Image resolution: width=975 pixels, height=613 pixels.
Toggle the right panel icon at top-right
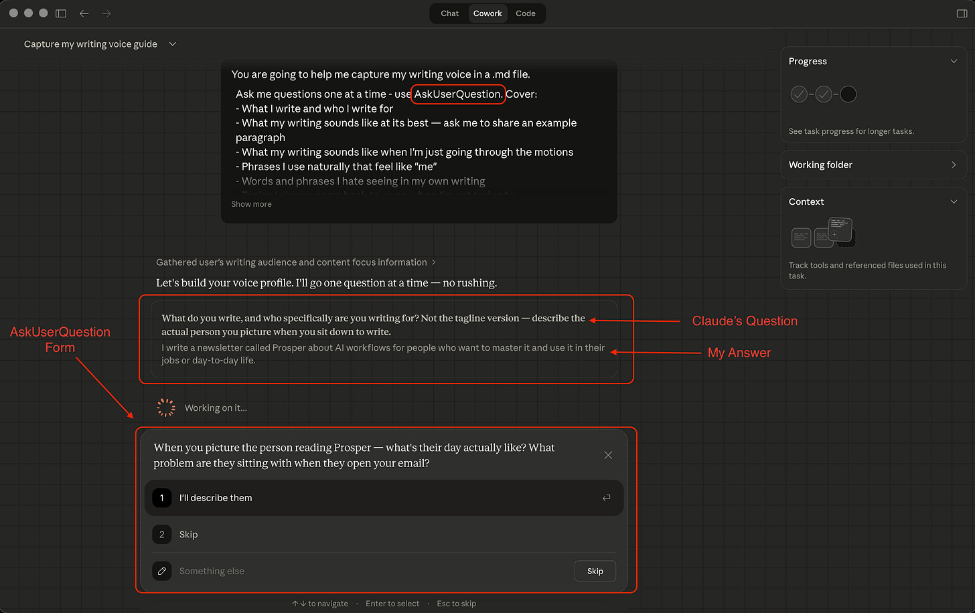(x=962, y=13)
